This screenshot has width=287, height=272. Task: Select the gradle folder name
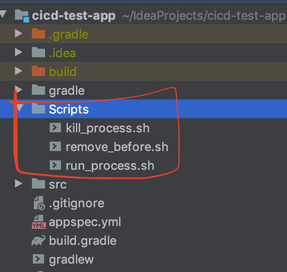pyautogui.click(x=67, y=91)
